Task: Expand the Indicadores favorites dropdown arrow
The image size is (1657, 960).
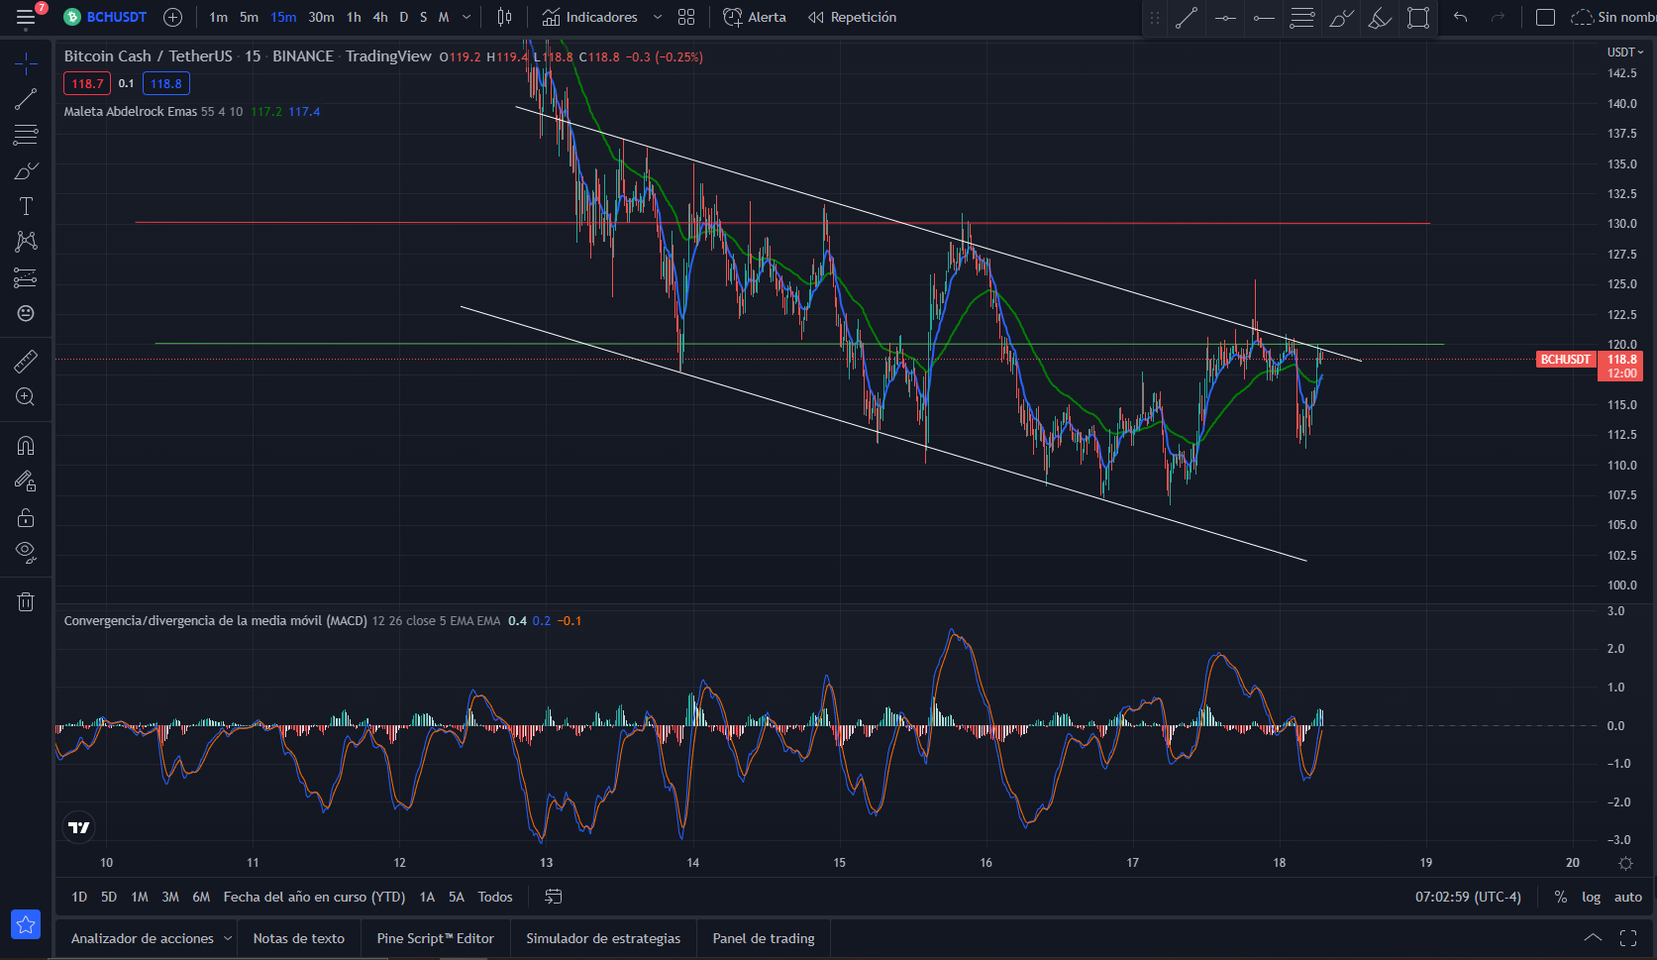Action: coord(657,17)
